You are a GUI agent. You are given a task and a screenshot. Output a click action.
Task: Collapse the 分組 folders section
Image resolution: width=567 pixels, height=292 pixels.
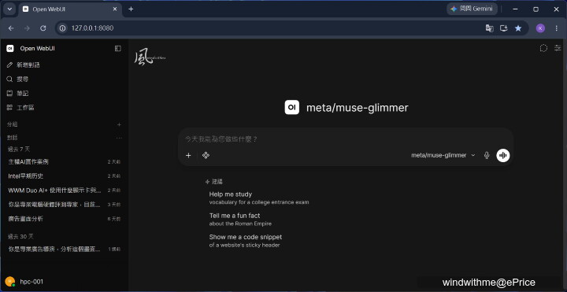[13, 124]
